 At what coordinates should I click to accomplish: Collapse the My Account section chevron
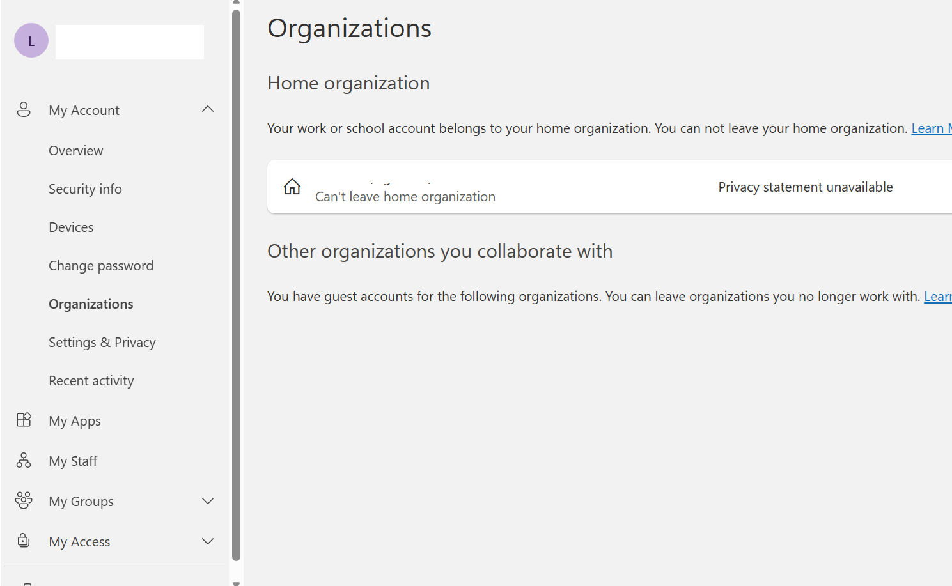point(208,109)
